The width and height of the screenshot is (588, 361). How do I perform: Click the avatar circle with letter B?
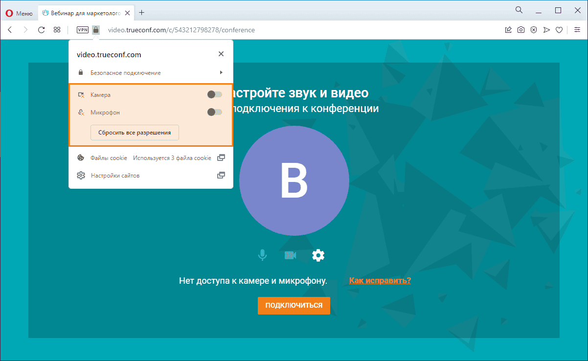[x=294, y=181]
